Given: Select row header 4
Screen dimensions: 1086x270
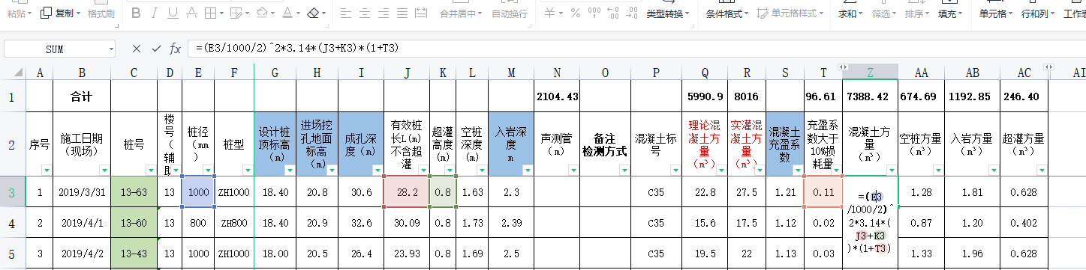Looking at the screenshot, I should [x=13, y=223].
